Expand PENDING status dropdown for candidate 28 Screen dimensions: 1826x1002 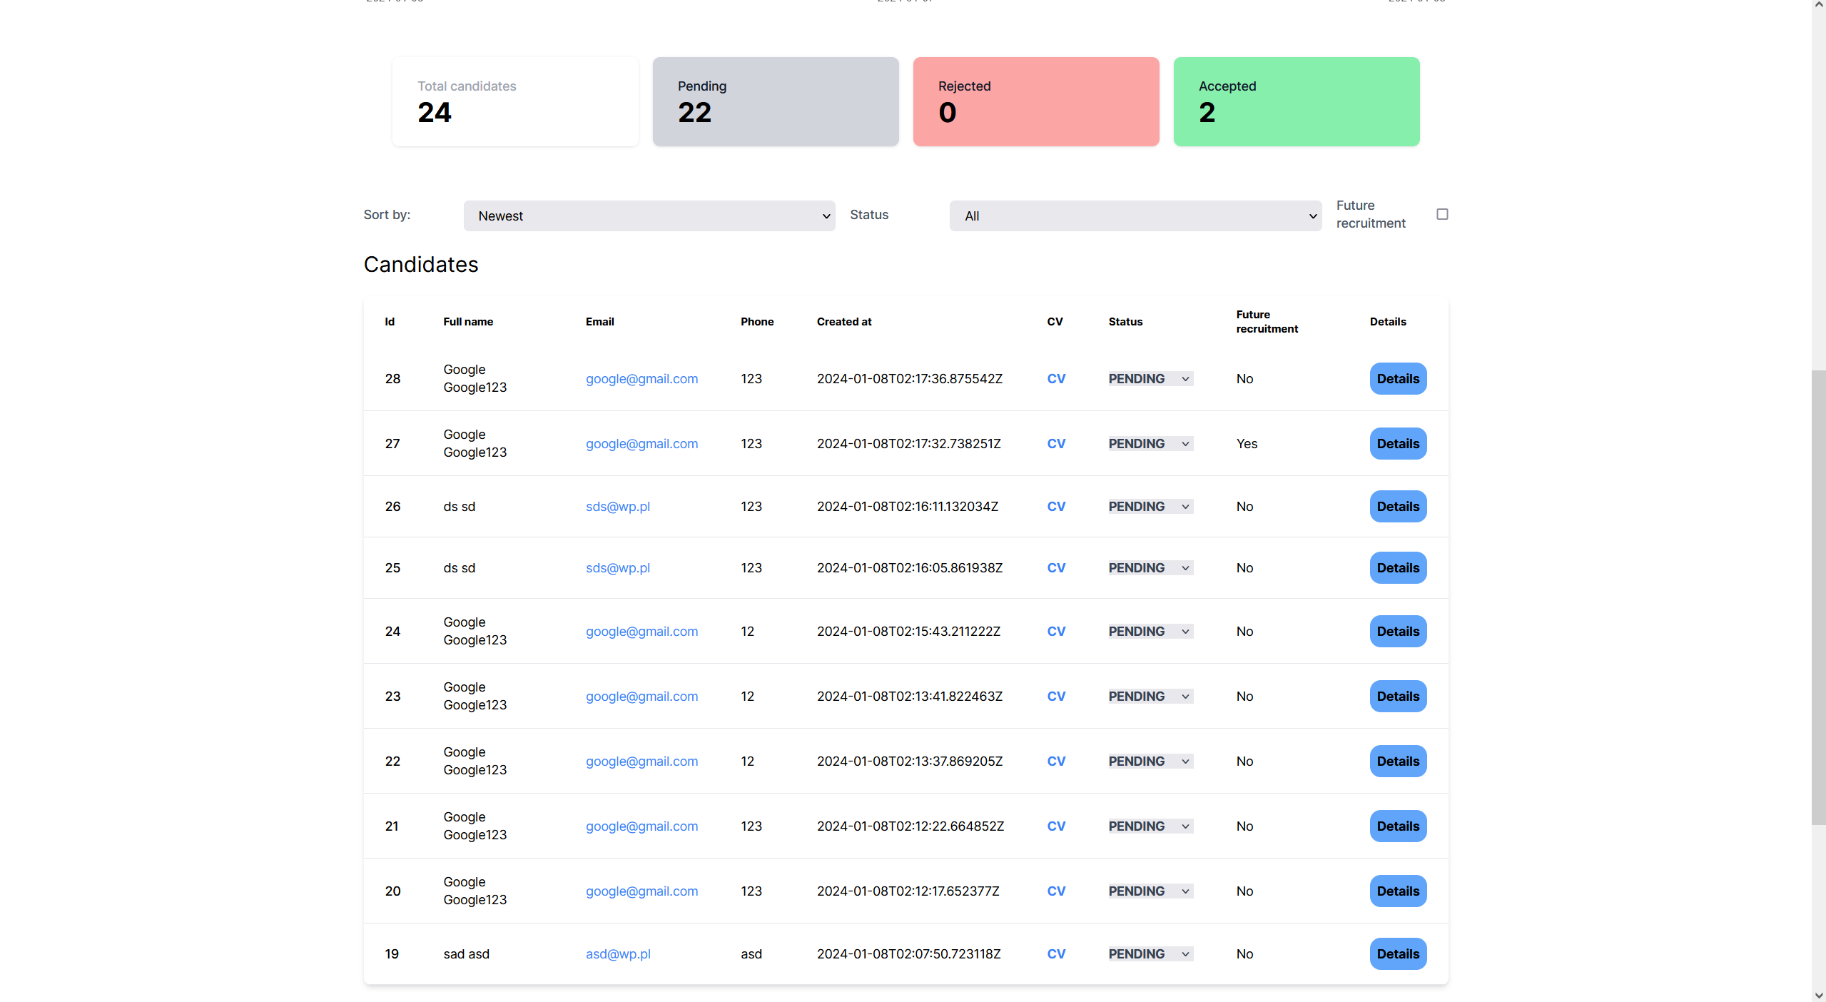(1150, 379)
